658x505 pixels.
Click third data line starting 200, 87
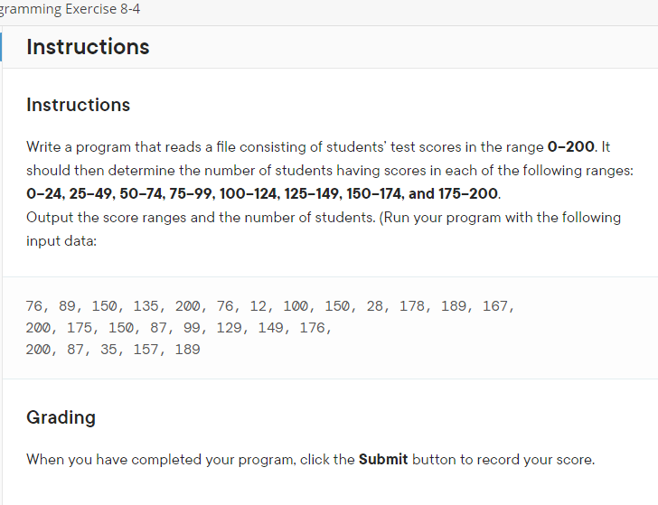113,350
